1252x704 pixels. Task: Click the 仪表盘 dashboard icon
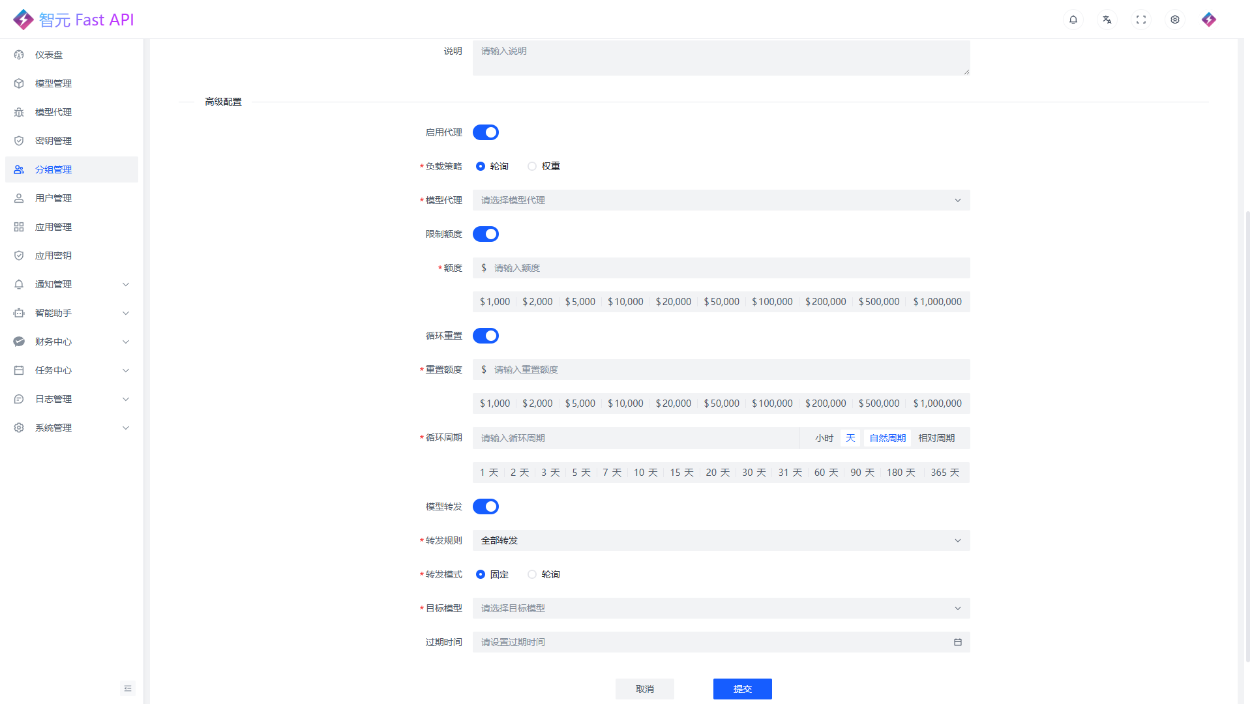(19, 55)
